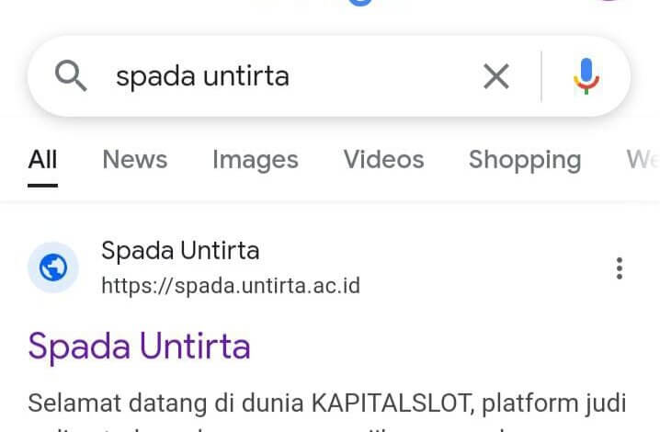Viewport: 660px width, 432px height.
Task: Tap the Spada Untirta site name above URL
Action: pos(180,251)
